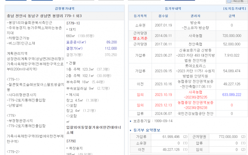Click the 권리자 column header
This screenshot has width=248, height=155.
pyautogui.click(x=195, y=16)
